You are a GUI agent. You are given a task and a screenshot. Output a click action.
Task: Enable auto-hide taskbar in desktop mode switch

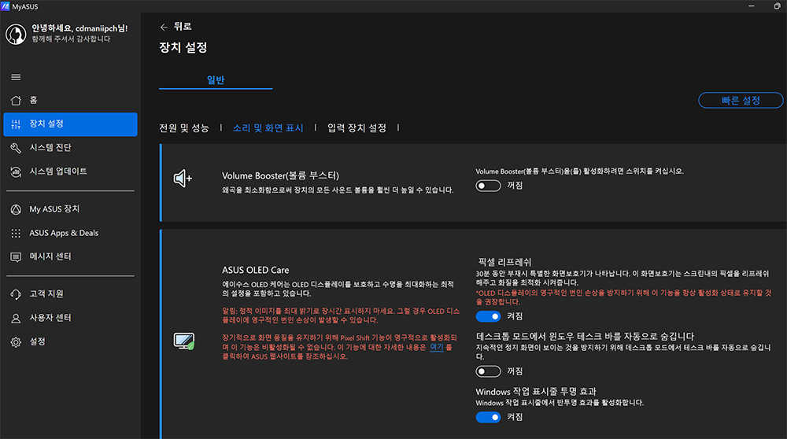pyautogui.click(x=489, y=371)
